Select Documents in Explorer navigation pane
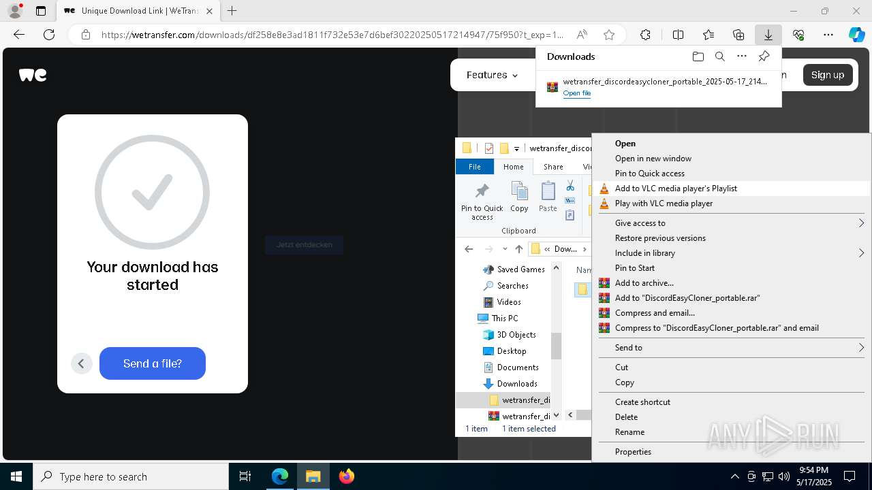 coord(518,367)
